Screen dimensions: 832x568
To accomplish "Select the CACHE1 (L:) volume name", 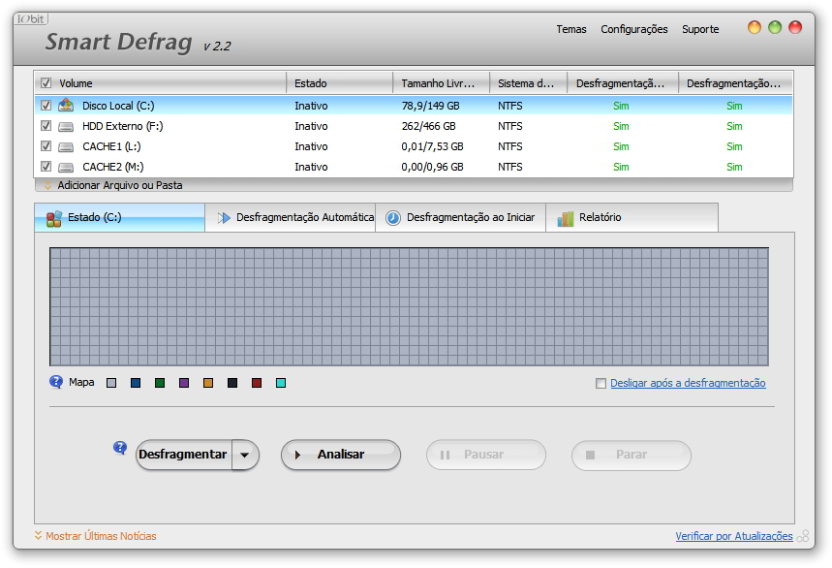I will click(111, 146).
